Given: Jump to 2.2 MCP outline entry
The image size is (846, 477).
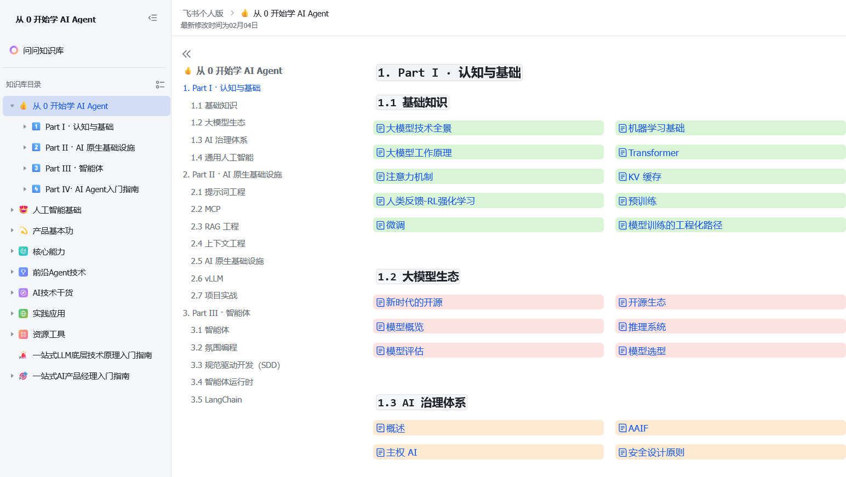Looking at the screenshot, I should [x=205, y=209].
